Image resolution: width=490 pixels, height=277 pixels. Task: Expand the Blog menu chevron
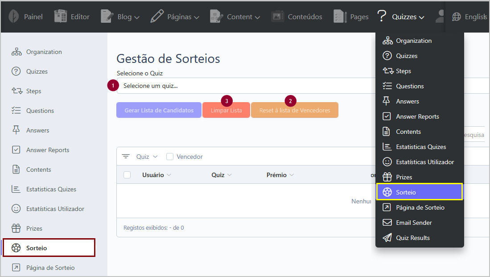tap(137, 17)
